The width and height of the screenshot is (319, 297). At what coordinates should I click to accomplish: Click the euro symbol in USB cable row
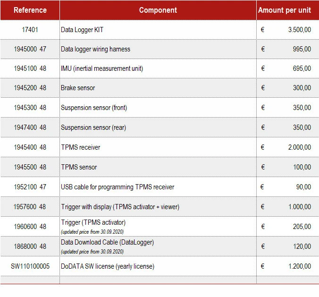(x=262, y=187)
